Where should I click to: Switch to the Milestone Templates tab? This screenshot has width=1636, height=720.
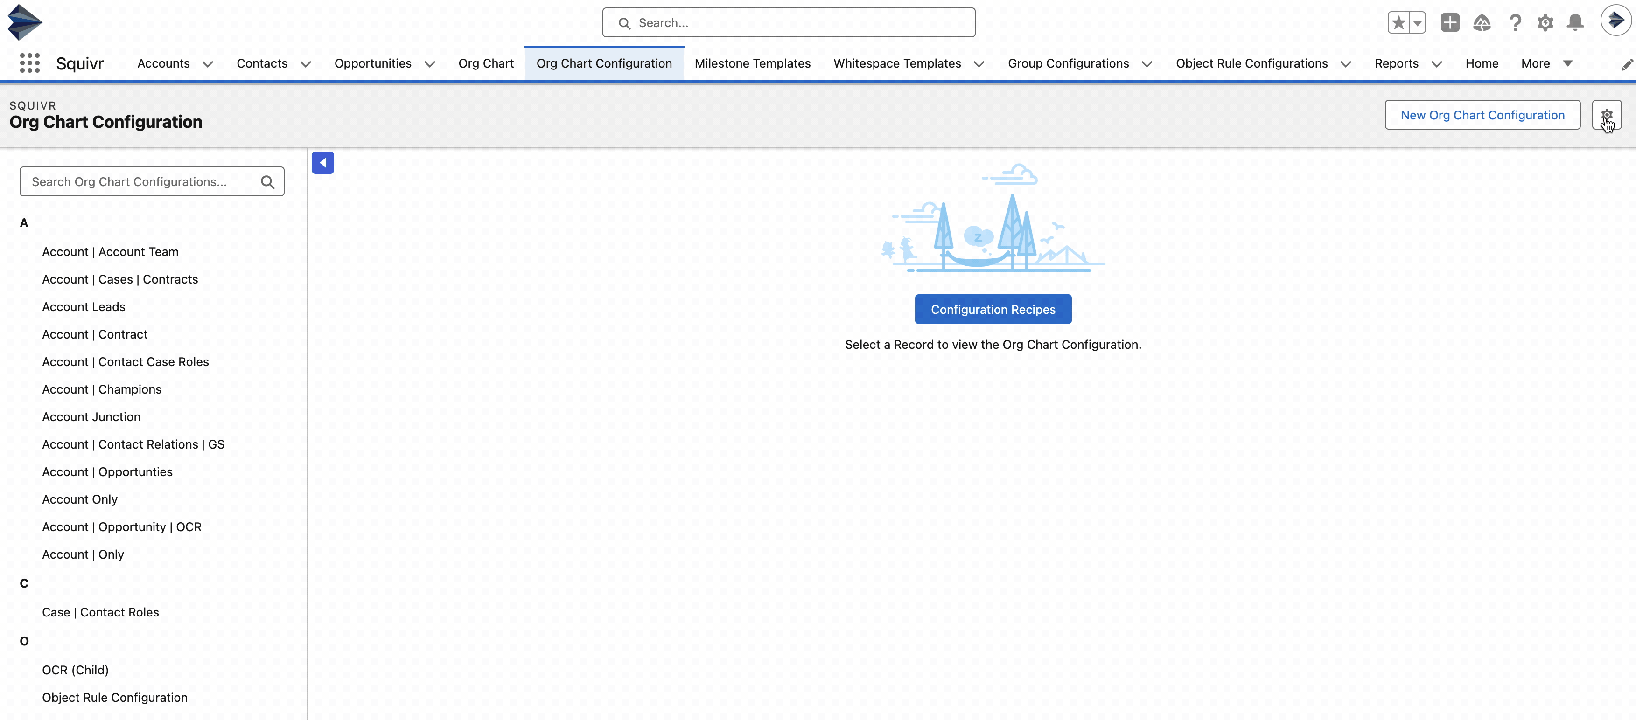click(x=752, y=63)
